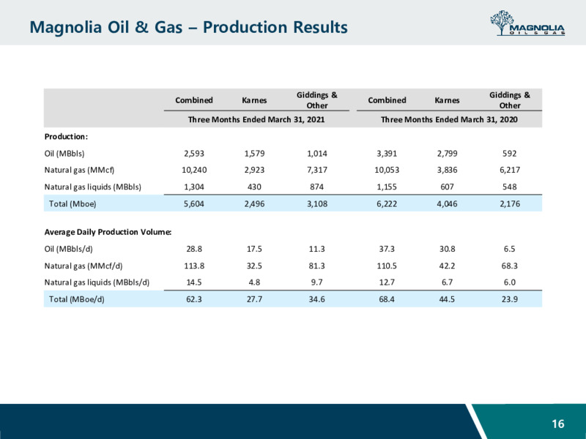Click the value 6.0
The height and width of the screenshot is (439, 586).
coord(509,282)
